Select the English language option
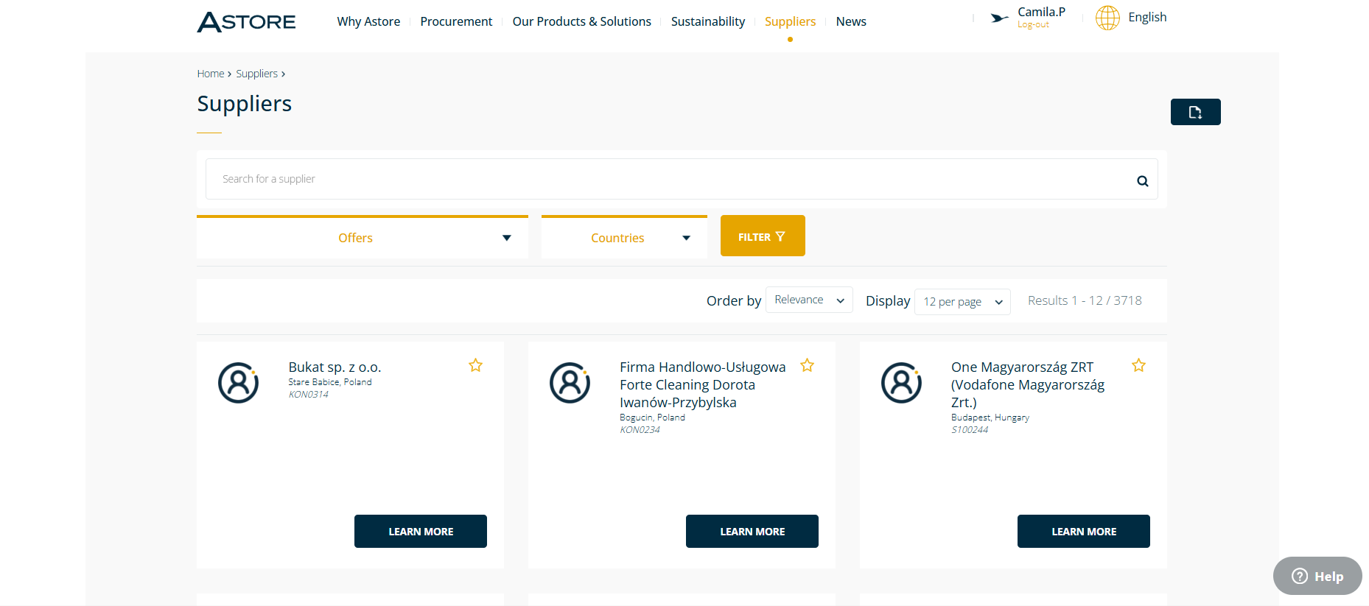This screenshot has width=1369, height=606. click(1147, 17)
